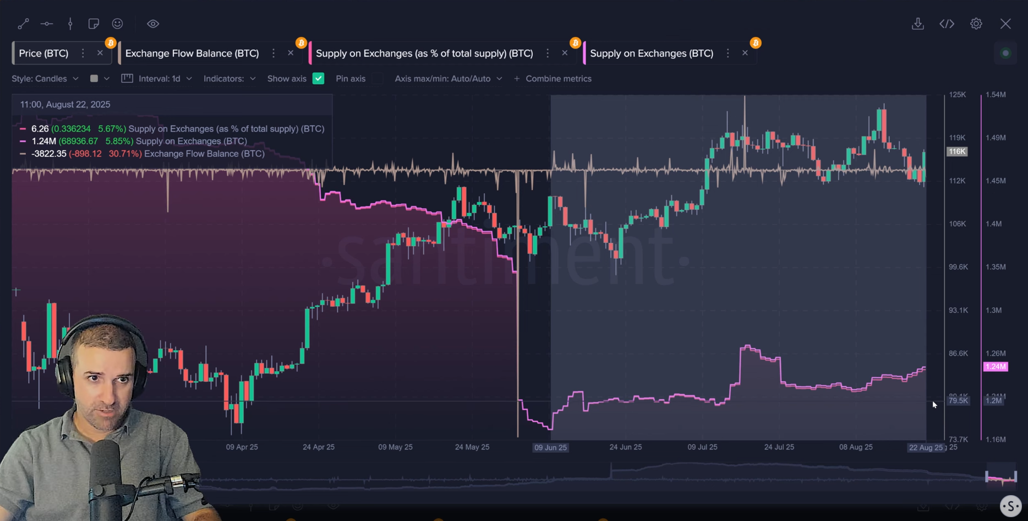Add a sticky note annotation to the chart

(94, 24)
